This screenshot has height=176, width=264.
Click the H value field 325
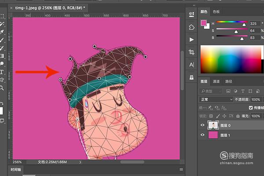tap(255, 24)
